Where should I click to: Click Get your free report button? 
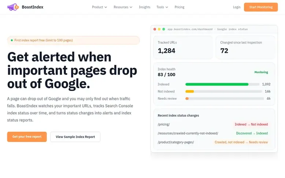(27, 137)
